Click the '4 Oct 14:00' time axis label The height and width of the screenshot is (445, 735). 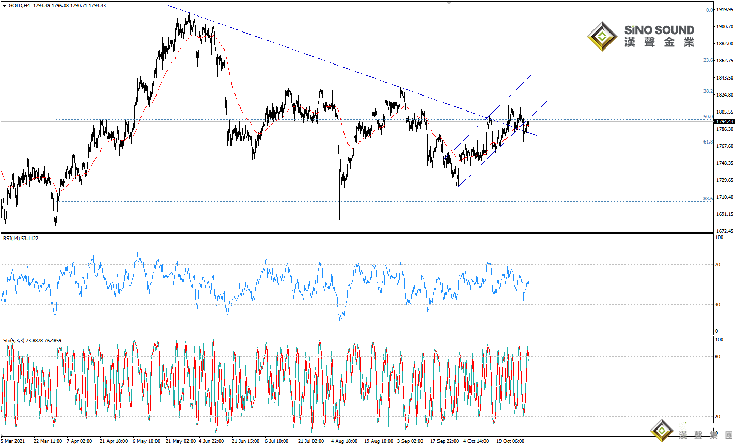coord(476,441)
